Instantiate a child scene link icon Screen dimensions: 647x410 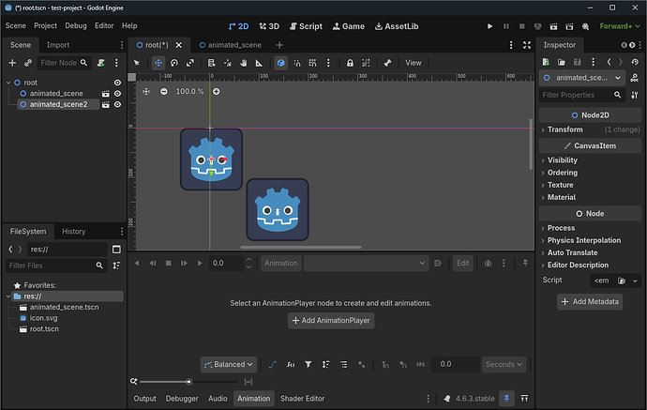pyautogui.click(x=28, y=63)
